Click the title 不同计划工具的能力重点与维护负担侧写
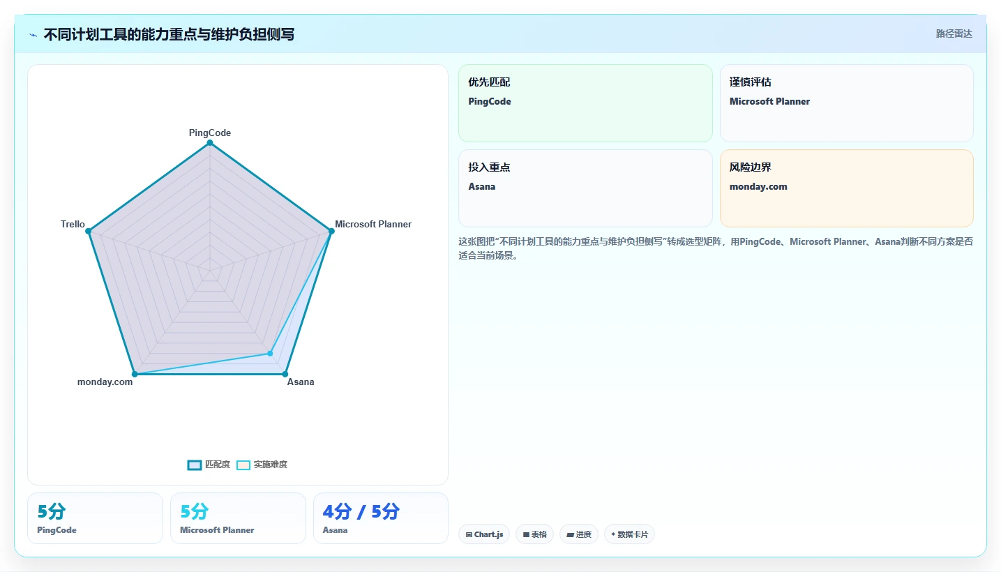 [x=169, y=34]
